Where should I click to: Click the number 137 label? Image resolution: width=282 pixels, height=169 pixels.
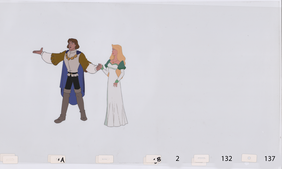[270, 159]
